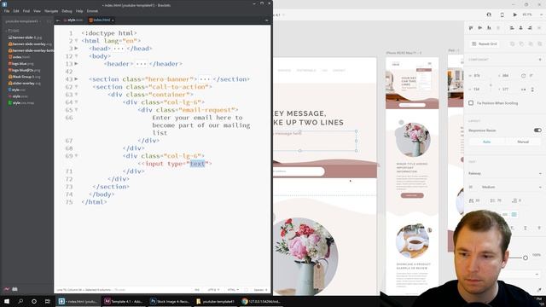
Task: Open the Edit menu in Brackets
Action: pyautogui.click(x=16, y=11)
